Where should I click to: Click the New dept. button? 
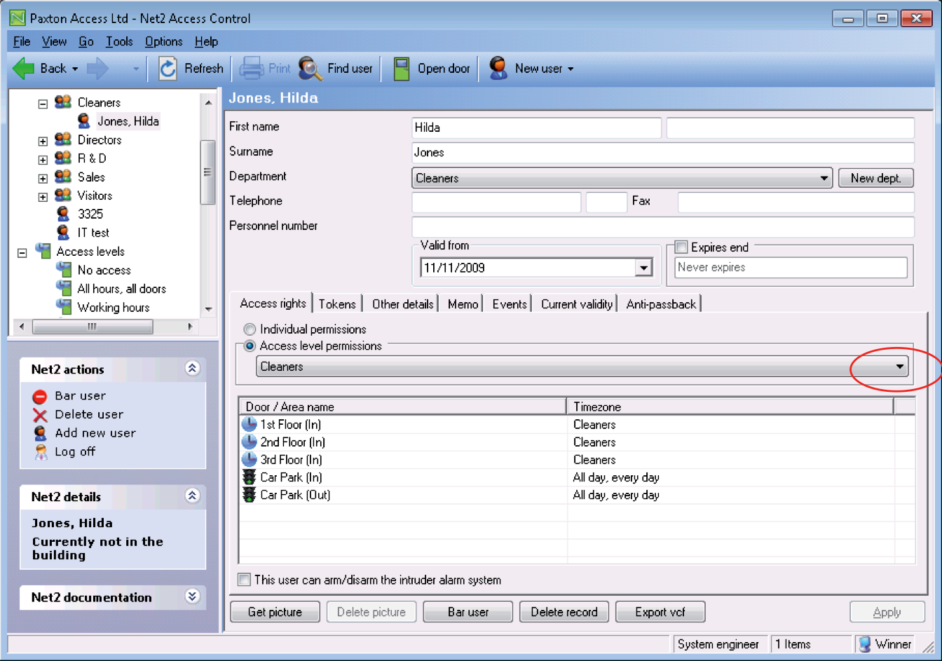point(875,177)
